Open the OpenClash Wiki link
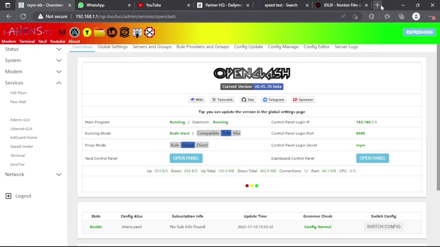440x247 pixels. [x=197, y=99]
